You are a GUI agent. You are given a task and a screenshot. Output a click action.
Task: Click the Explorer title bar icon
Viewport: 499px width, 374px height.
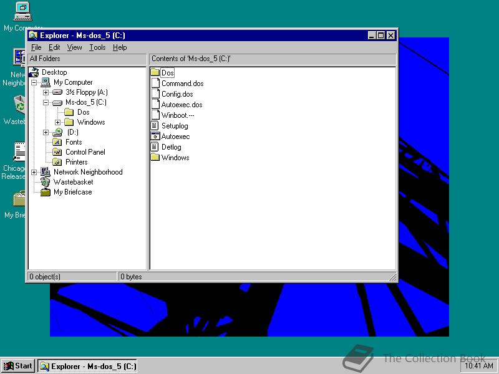[34, 36]
